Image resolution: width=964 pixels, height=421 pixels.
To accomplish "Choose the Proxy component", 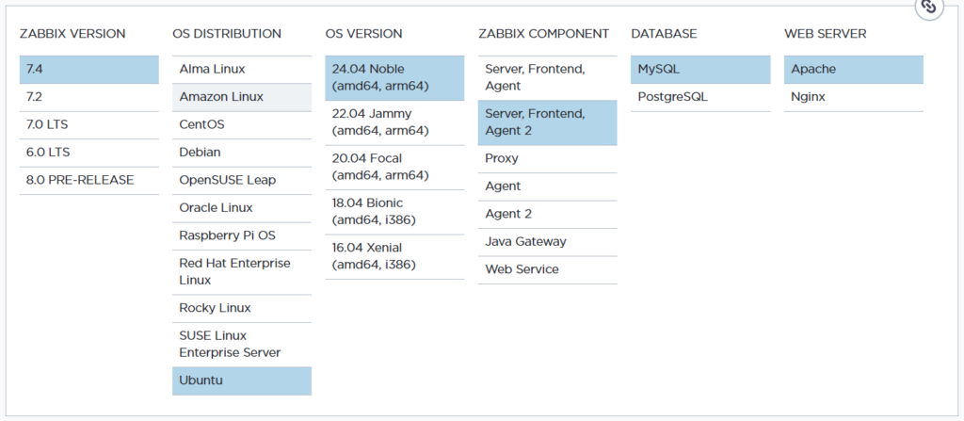I will 547,158.
